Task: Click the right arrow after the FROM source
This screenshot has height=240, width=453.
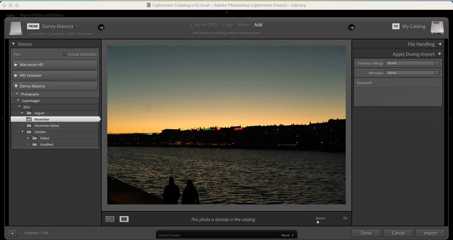Action: (101, 27)
